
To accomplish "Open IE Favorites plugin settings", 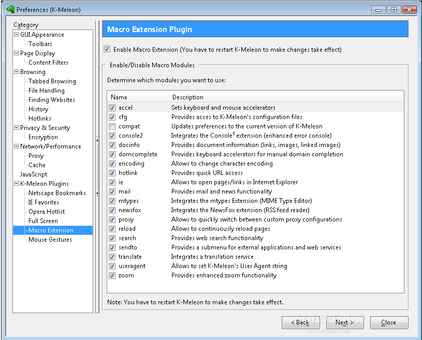I will tap(43, 202).
